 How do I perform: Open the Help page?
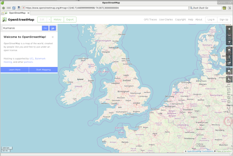pos(191,20)
